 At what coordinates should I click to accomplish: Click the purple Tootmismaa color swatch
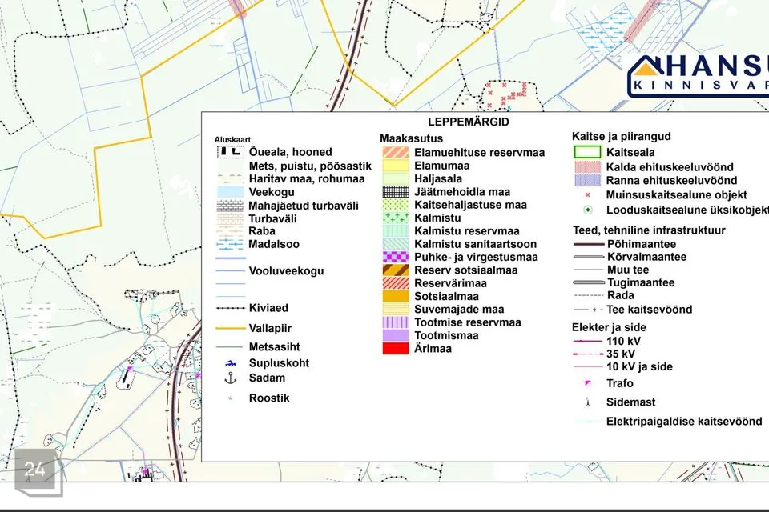pos(396,335)
